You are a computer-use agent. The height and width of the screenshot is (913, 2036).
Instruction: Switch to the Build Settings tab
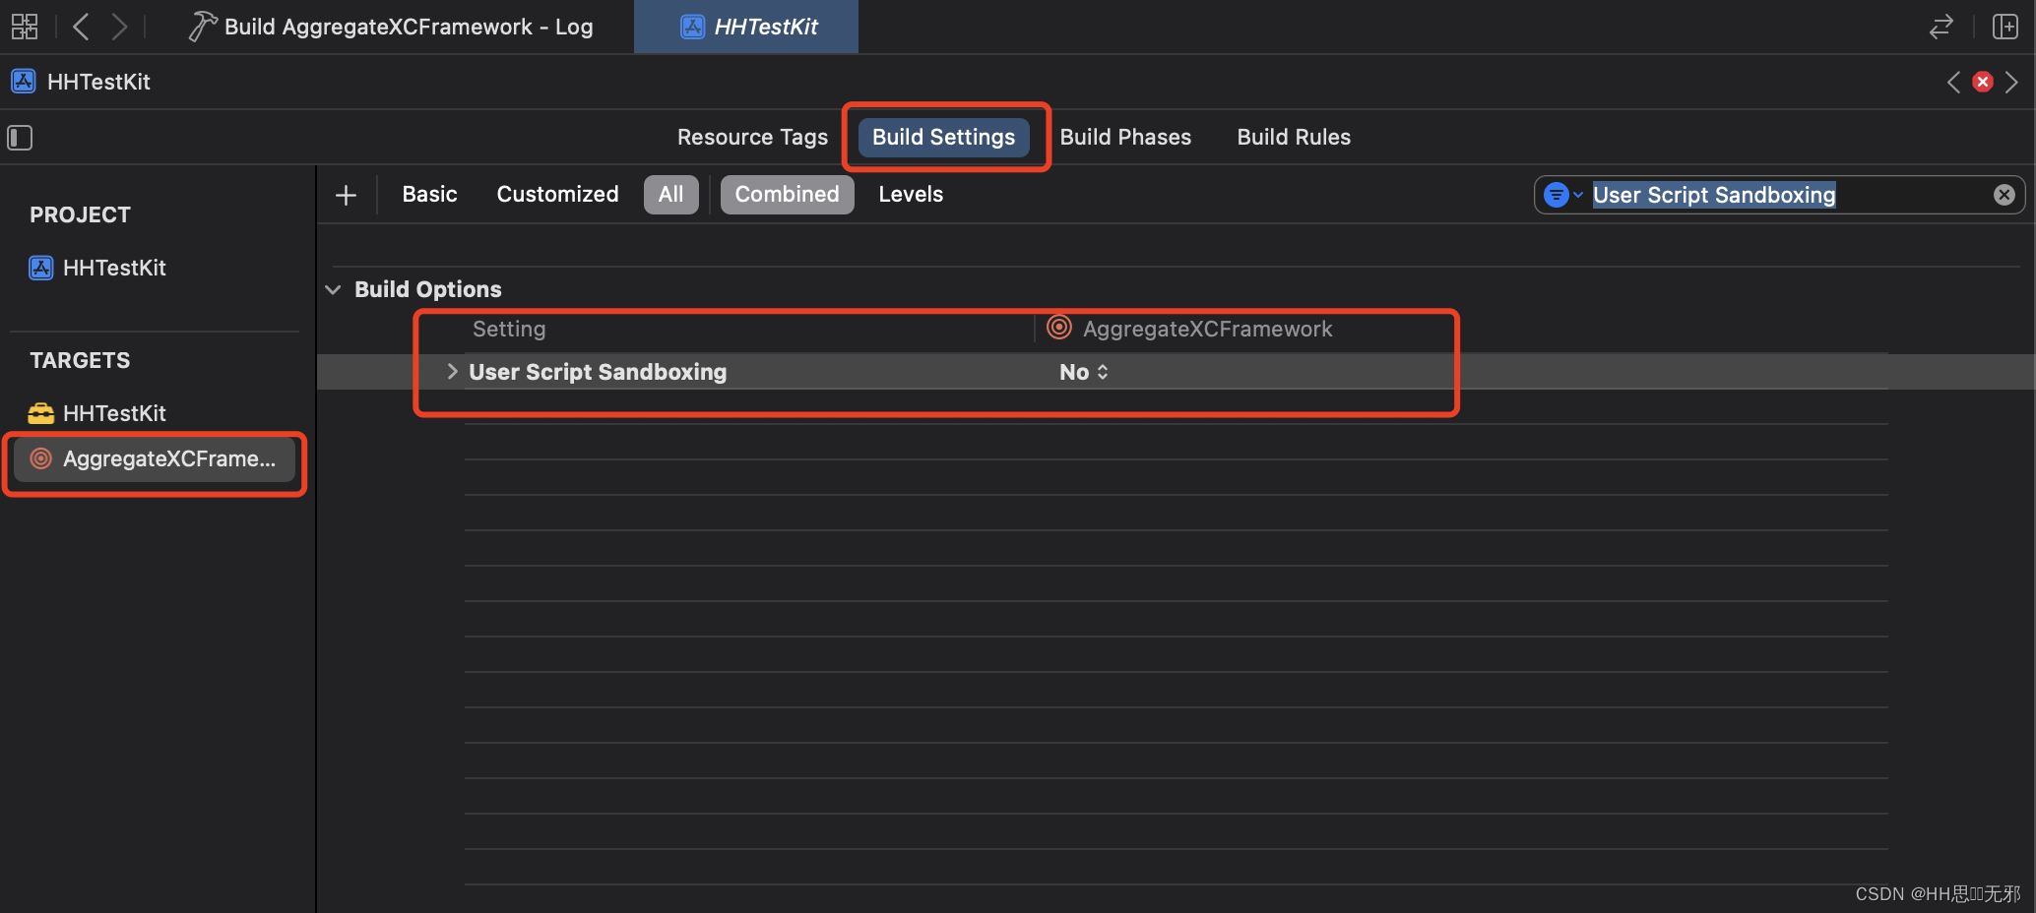(x=943, y=137)
